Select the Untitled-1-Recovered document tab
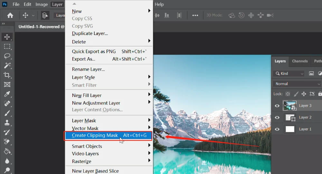 (41, 27)
